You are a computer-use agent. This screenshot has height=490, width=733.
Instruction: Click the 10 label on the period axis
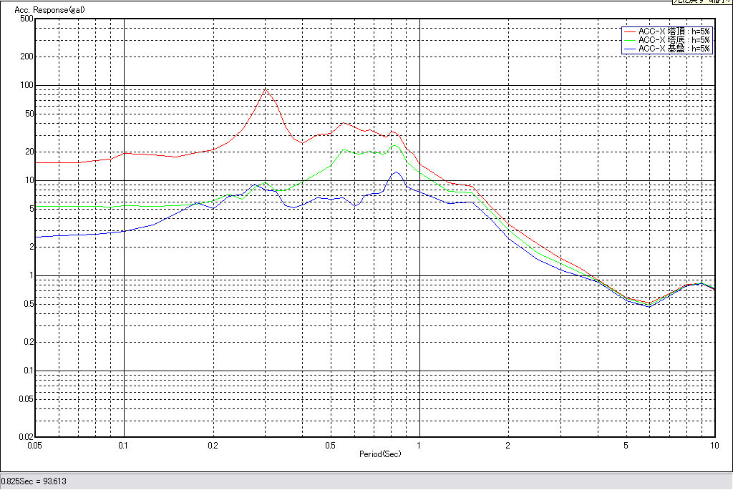pyautogui.click(x=714, y=445)
